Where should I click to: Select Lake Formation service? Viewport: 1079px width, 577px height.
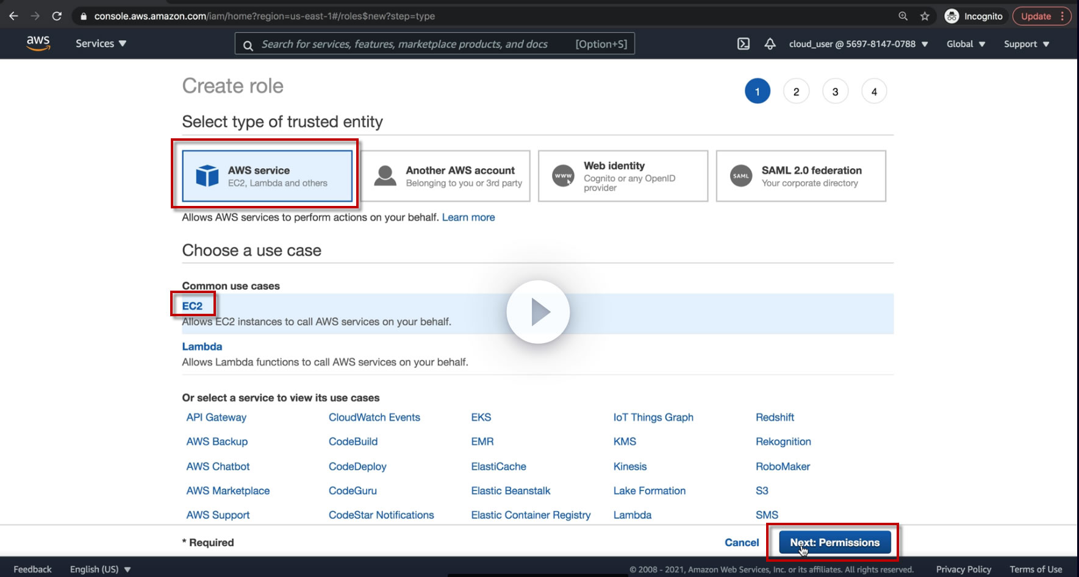pyautogui.click(x=650, y=490)
